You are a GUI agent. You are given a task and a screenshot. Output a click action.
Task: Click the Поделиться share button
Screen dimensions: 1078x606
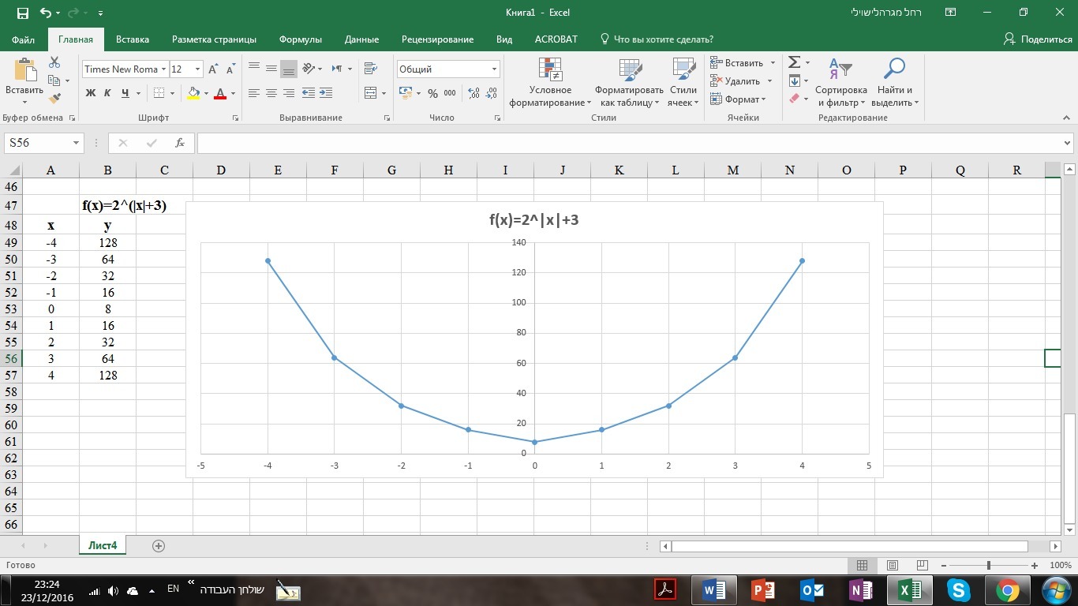(x=1037, y=39)
